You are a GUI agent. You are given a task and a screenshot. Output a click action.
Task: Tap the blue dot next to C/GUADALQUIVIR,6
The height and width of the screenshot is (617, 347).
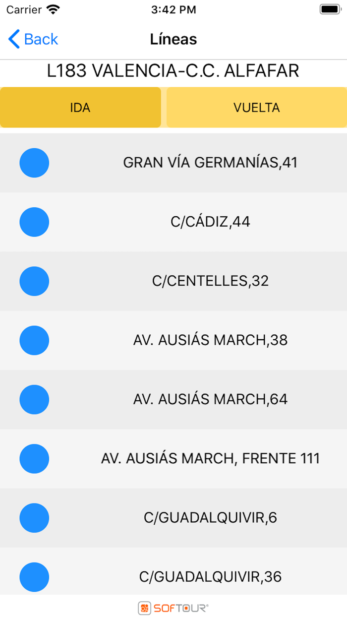pos(34,518)
